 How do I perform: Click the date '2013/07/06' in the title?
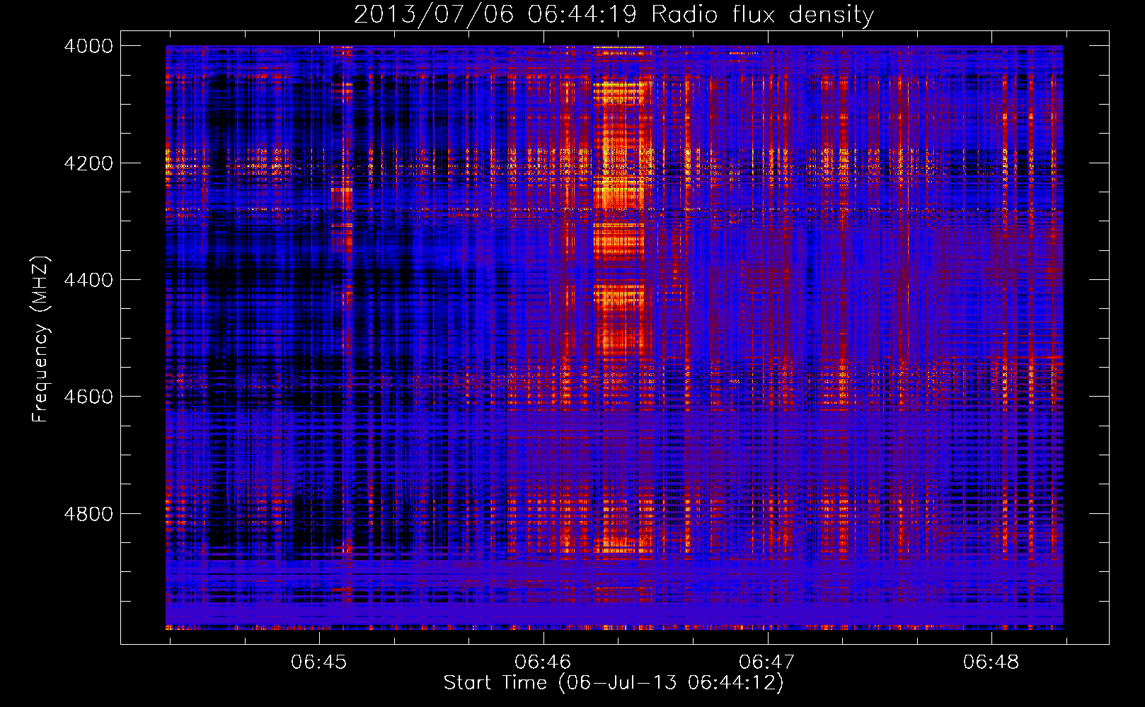pos(434,15)
